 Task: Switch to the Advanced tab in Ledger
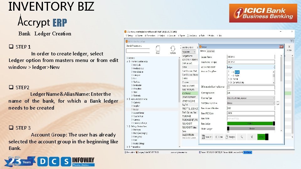pos(211,51)
